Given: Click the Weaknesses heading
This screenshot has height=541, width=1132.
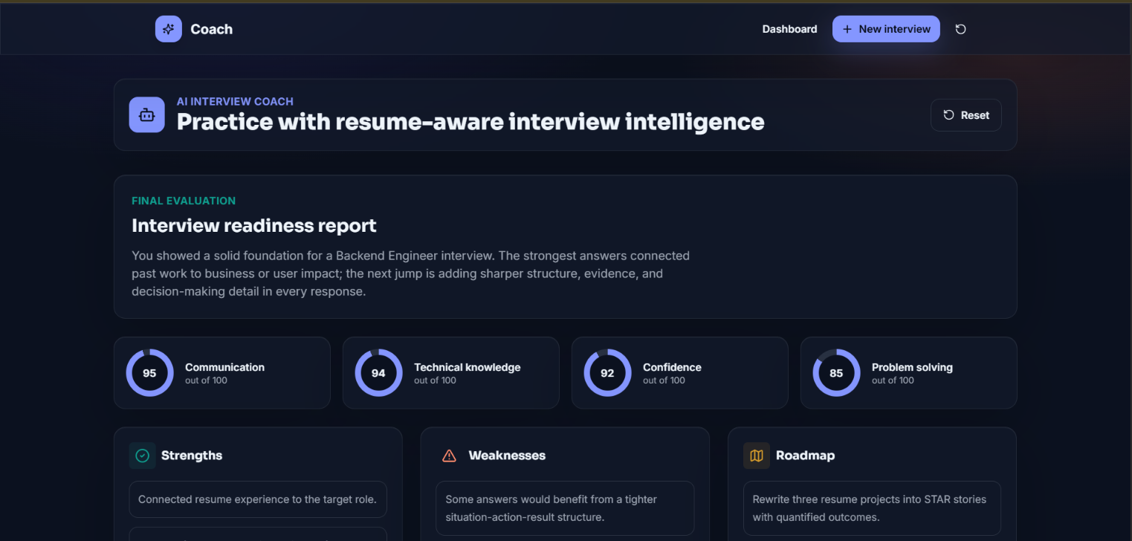Looking at the screenshot, I should coord(507,456).
